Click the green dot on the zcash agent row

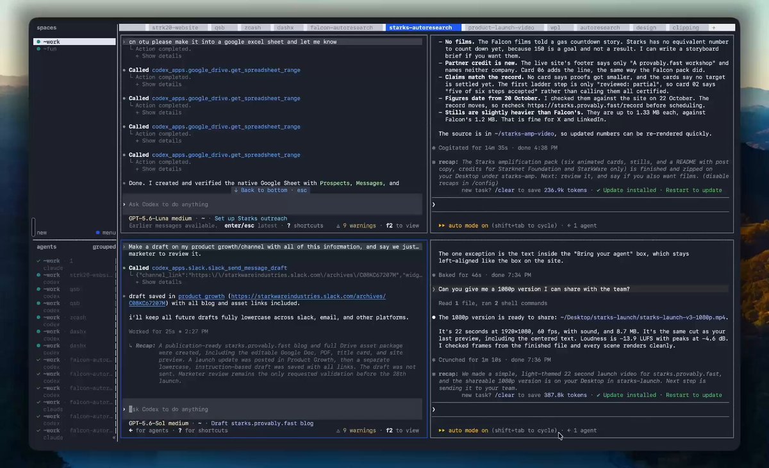point(38,317)
